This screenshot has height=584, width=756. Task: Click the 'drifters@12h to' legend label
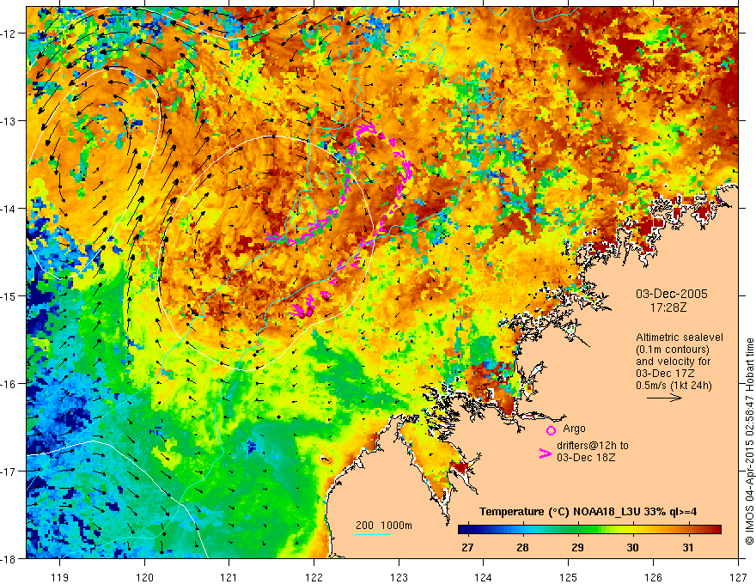tap(593, 446)
